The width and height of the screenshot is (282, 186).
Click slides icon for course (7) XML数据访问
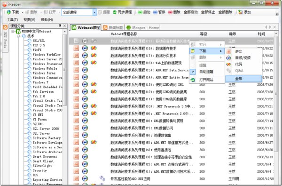(x=76, y=128)
